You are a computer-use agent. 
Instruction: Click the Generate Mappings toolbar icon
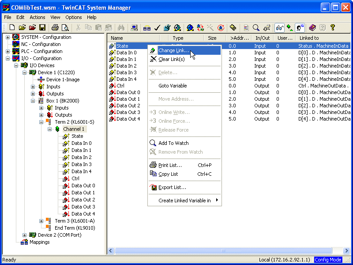click(x=147, y=28)
